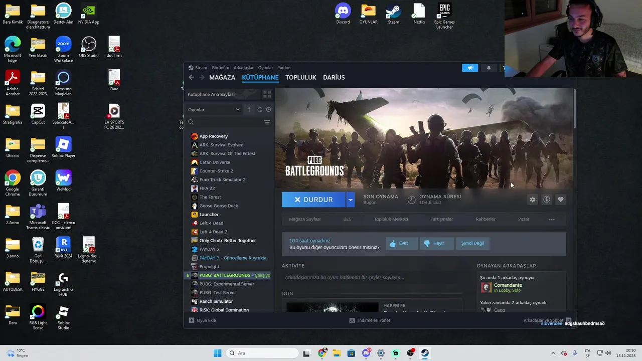This screenshot has height=361, width=642.
Task: Open Logitech G HUB desktop icon
Action: pos(63,284)
